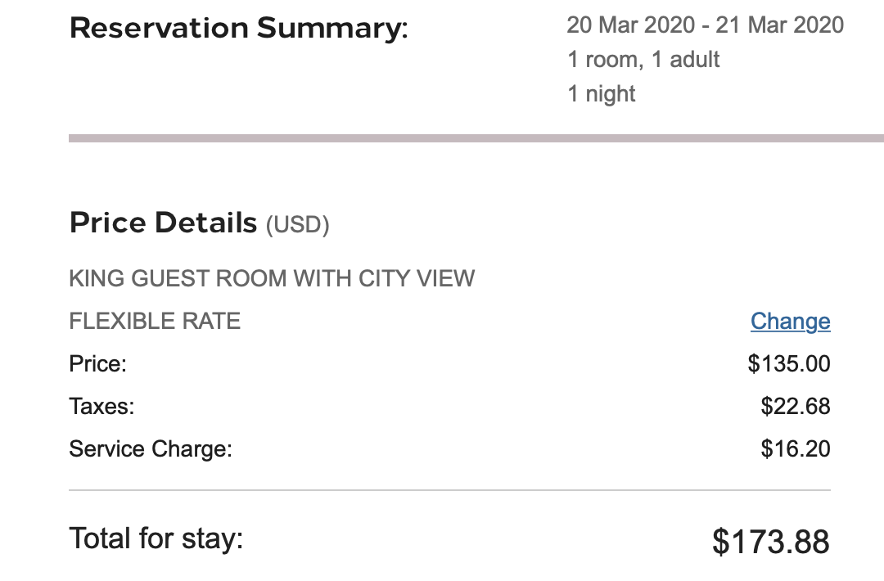Screen dimensions: 884x581
Task: Click the '1 room, 1 adult' text
Action: coord(643,59)
